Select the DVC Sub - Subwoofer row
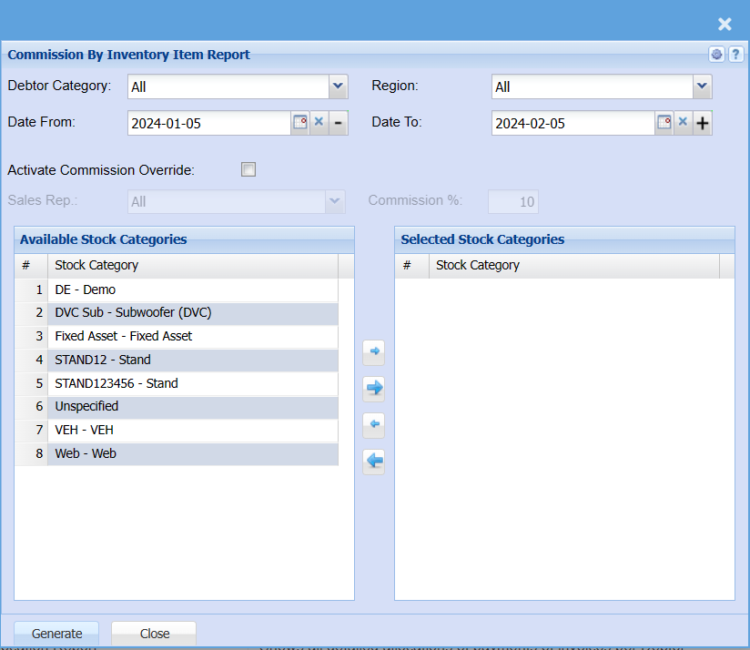 [133, 312]
